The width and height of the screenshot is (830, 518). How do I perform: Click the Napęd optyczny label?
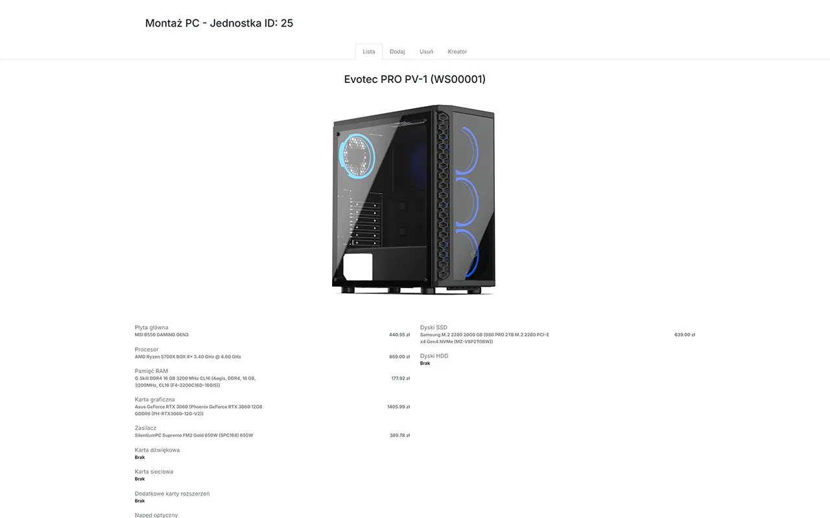point(156,515)
